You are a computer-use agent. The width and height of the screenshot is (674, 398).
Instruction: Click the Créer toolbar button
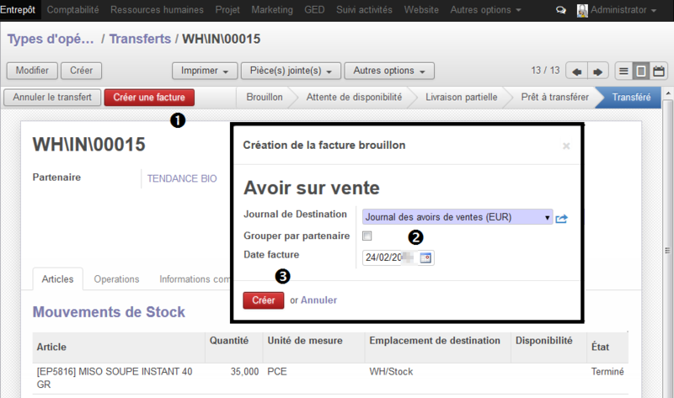point(81,71)
